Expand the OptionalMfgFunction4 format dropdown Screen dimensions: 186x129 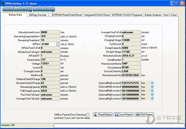click(152, 87)
